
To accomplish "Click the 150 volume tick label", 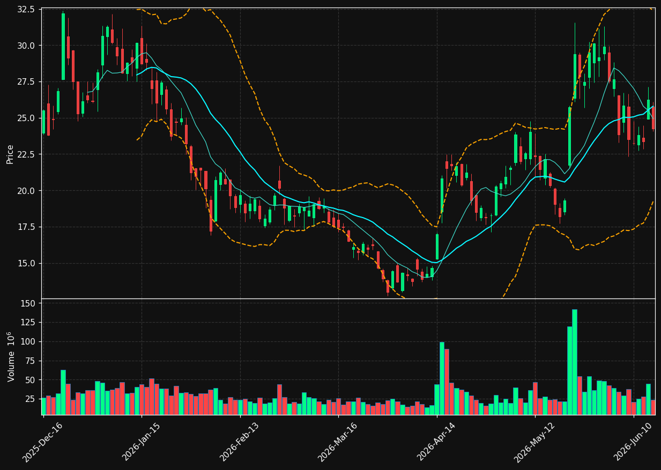I will (x=29, y=303).
